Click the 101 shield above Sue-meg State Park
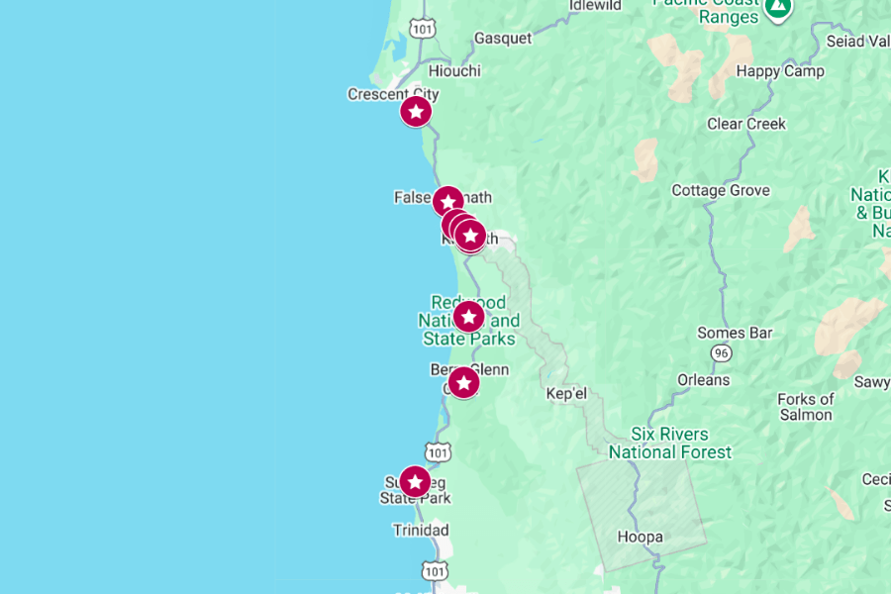891x594 pixels. point(438,452)
